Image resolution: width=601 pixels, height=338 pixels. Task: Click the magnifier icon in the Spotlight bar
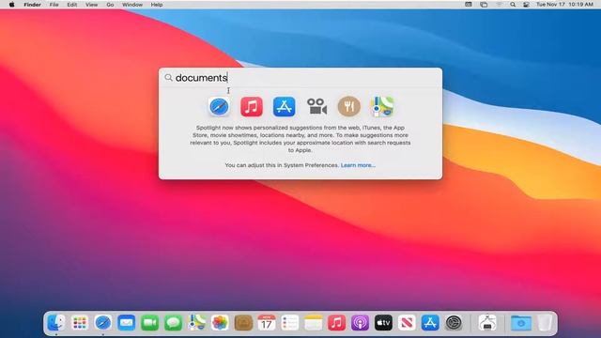(x=168, y=77)
